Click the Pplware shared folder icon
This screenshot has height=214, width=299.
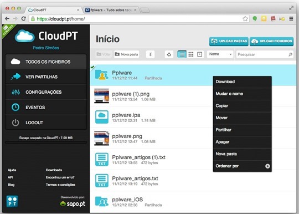[101, 75]
